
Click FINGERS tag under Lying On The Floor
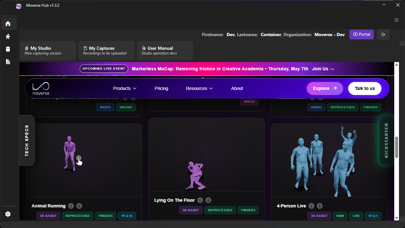pyautogui.click(x=248, y=210)
